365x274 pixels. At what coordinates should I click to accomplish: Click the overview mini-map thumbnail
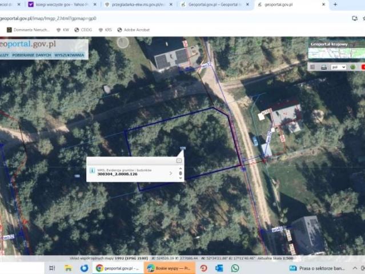pos(336,53)
